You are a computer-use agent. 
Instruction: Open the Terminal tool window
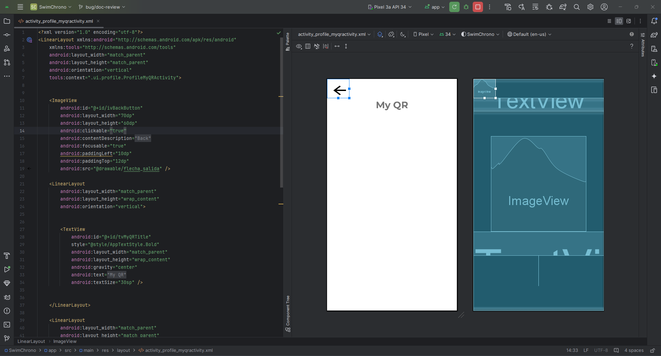tap(7, 325)
